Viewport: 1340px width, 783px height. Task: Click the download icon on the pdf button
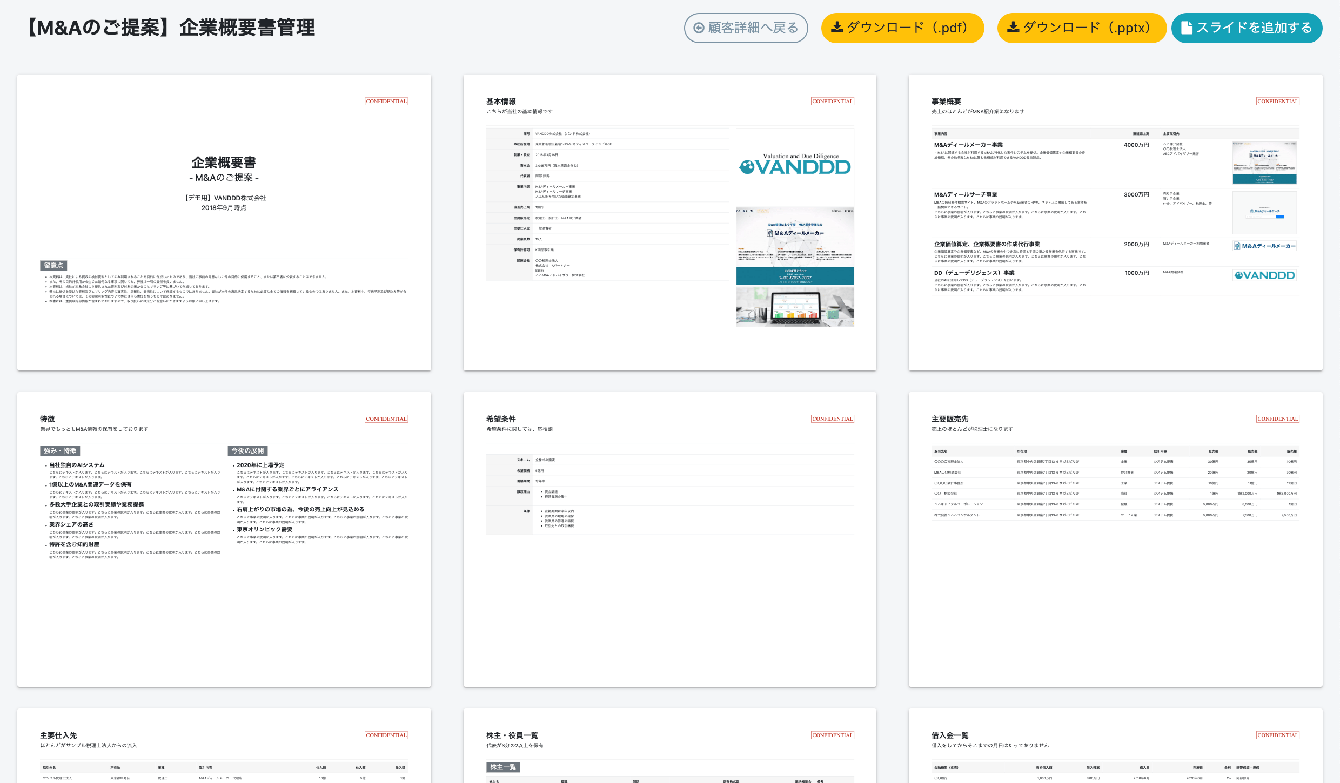coord(837,28)
